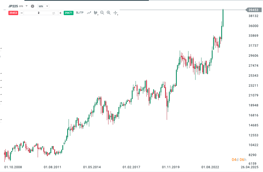Zoom out the chart with the magnifier

coord(102,13)
